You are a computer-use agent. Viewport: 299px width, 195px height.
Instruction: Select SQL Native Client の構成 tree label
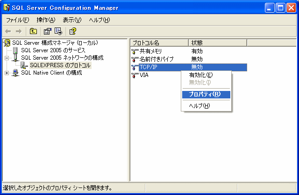[51, 73]
